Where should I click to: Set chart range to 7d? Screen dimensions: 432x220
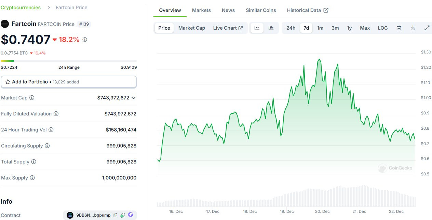[306, 28]
